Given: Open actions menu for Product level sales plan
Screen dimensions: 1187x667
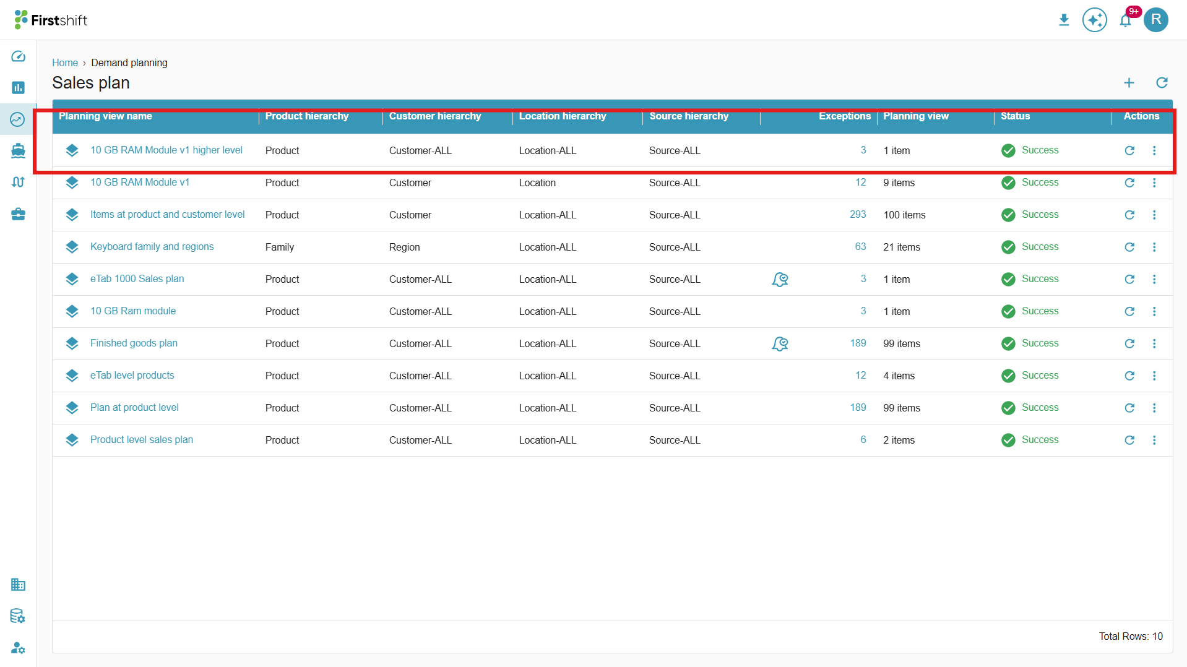Looking at the screenshot, I should (x=1154, y=440).
